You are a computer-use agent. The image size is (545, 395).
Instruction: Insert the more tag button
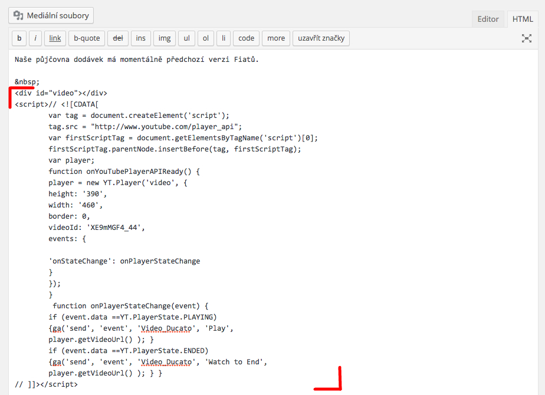coord(275,38)
